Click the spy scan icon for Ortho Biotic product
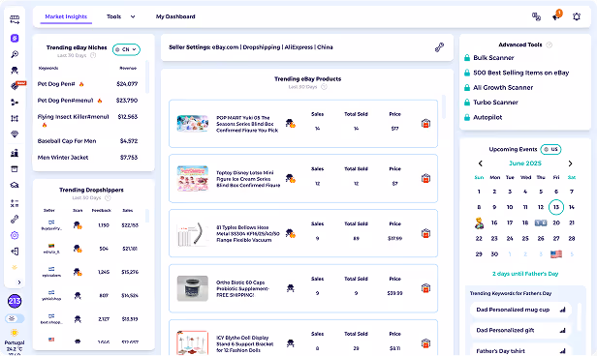This screenshot has height=356, width=597. (290, 288)
